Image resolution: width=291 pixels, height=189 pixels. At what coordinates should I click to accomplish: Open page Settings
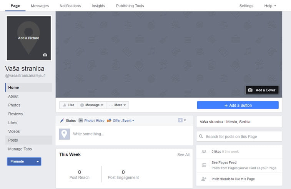click(x=246, y=6)
